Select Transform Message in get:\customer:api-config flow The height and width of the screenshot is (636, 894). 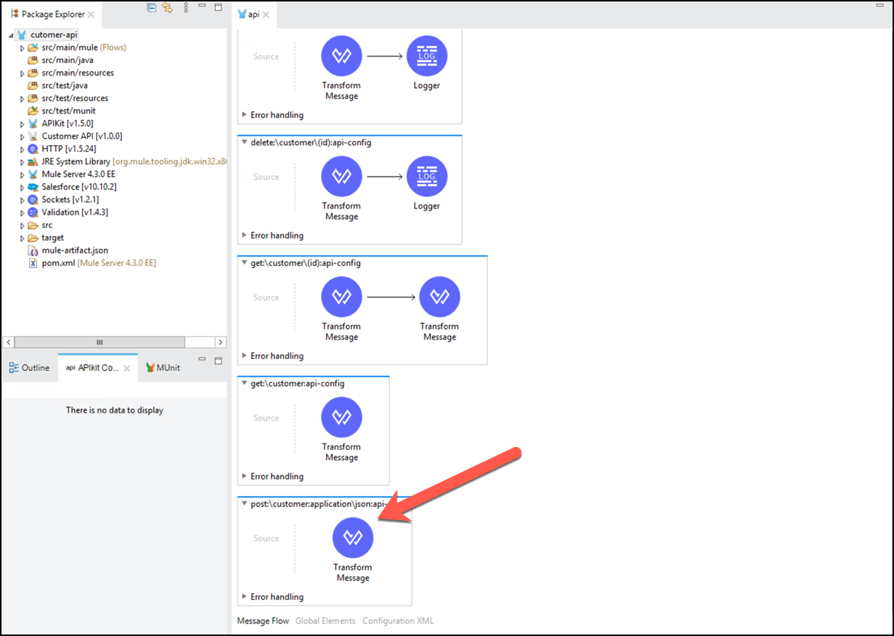[x=342, y=417]
